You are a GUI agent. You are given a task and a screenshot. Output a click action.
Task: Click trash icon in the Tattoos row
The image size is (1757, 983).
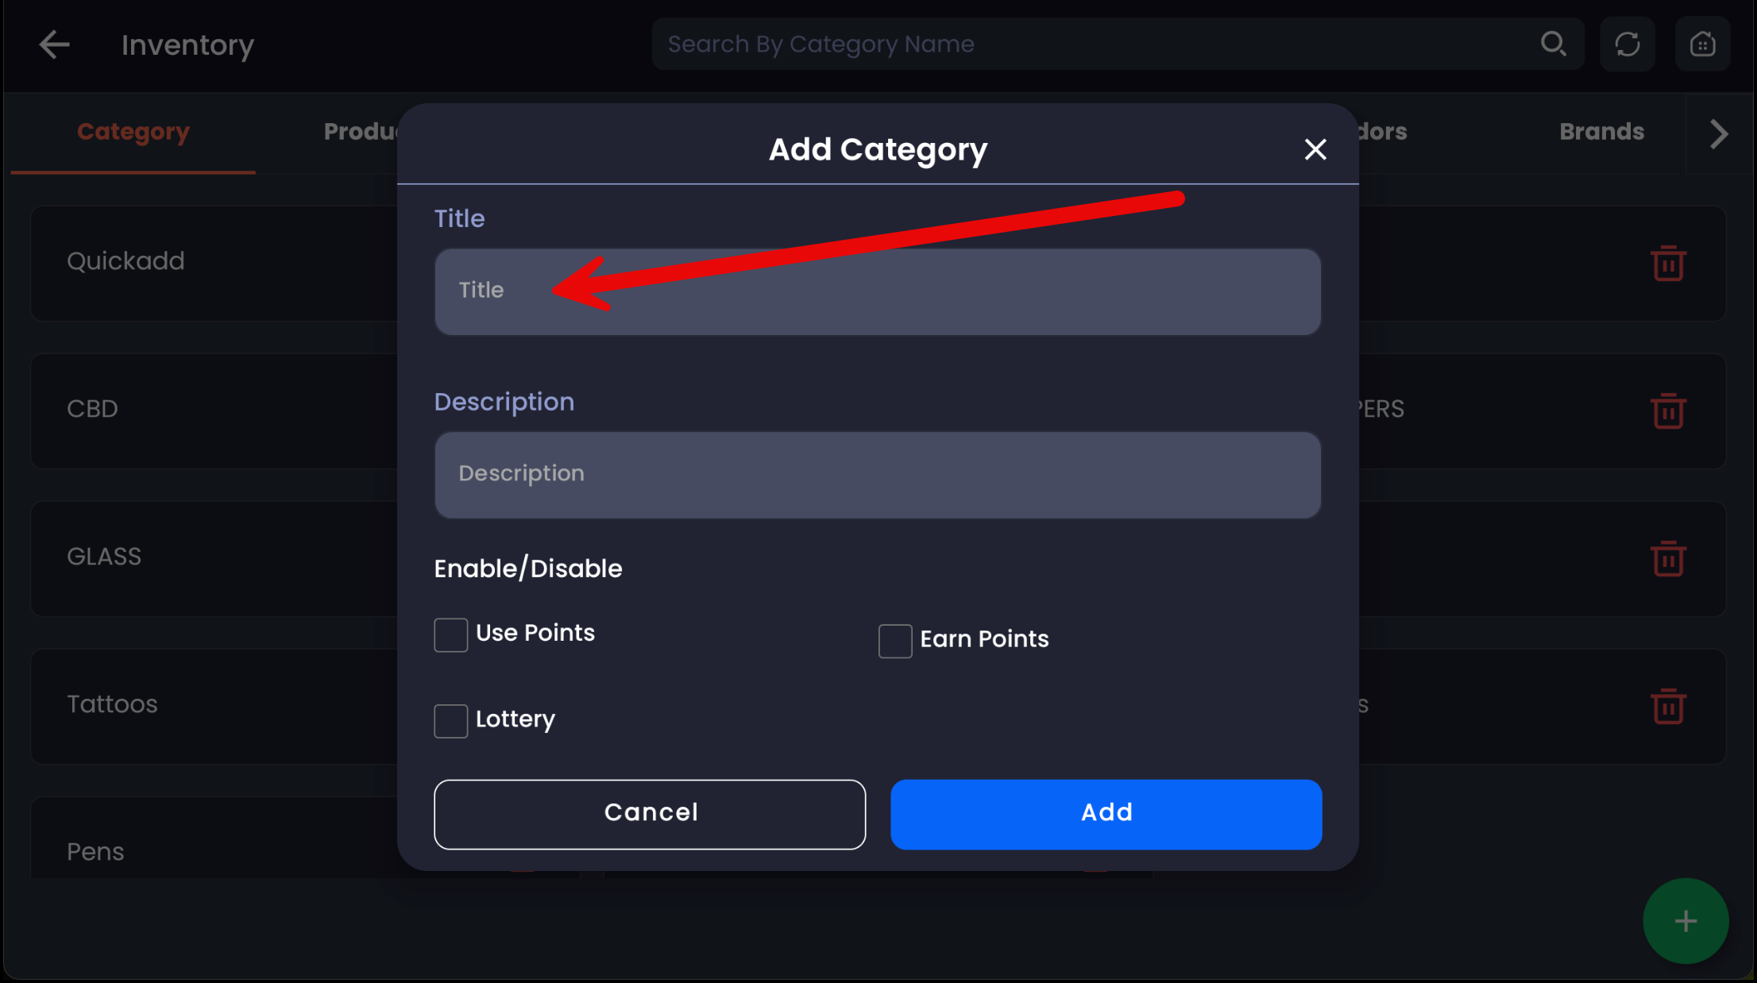[x=1668, y=707]
